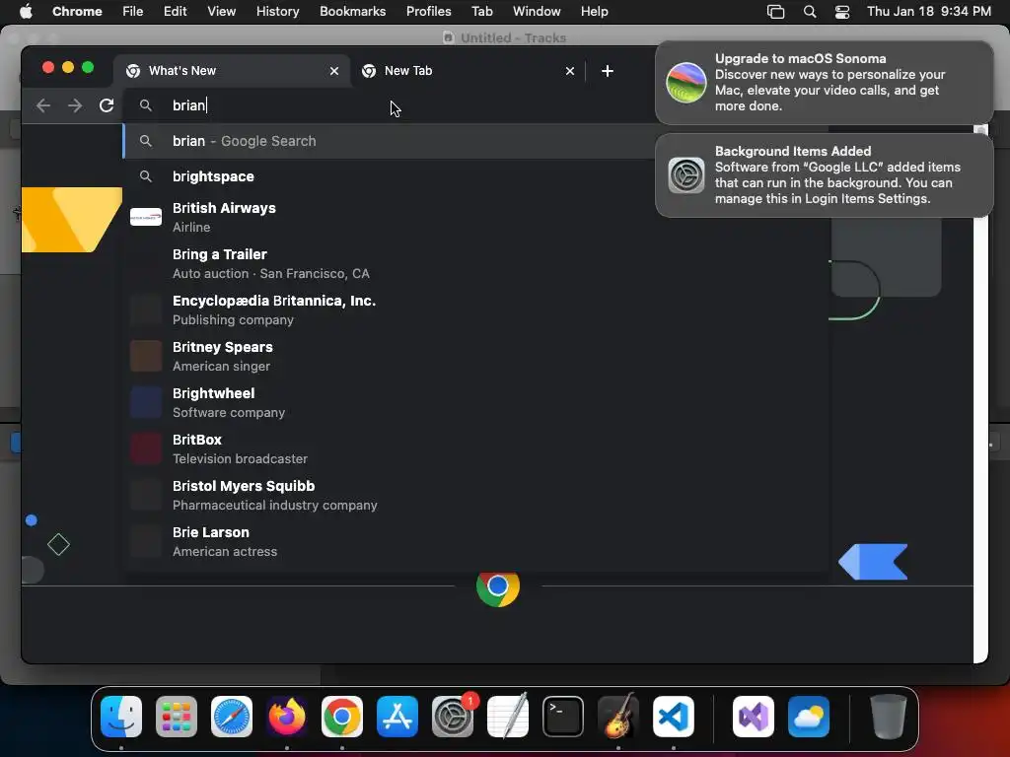Viewport: 1010px width, 757px height.
Task: Close the What's New tab
Action: pos(334,71)
